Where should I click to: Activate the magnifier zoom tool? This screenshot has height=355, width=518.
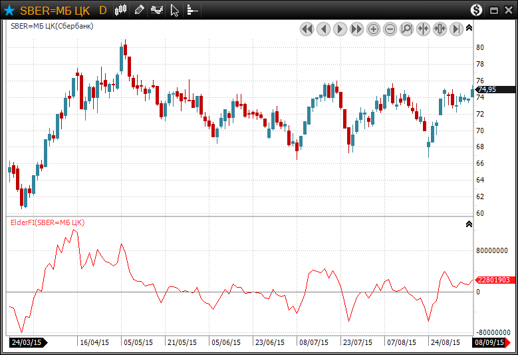(406, 29)
